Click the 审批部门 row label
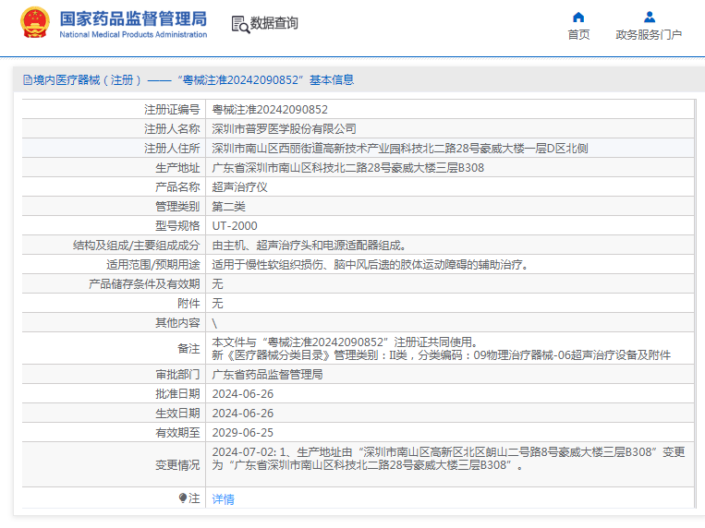Screen dimensions: 705x528 (x=177, y=375)
